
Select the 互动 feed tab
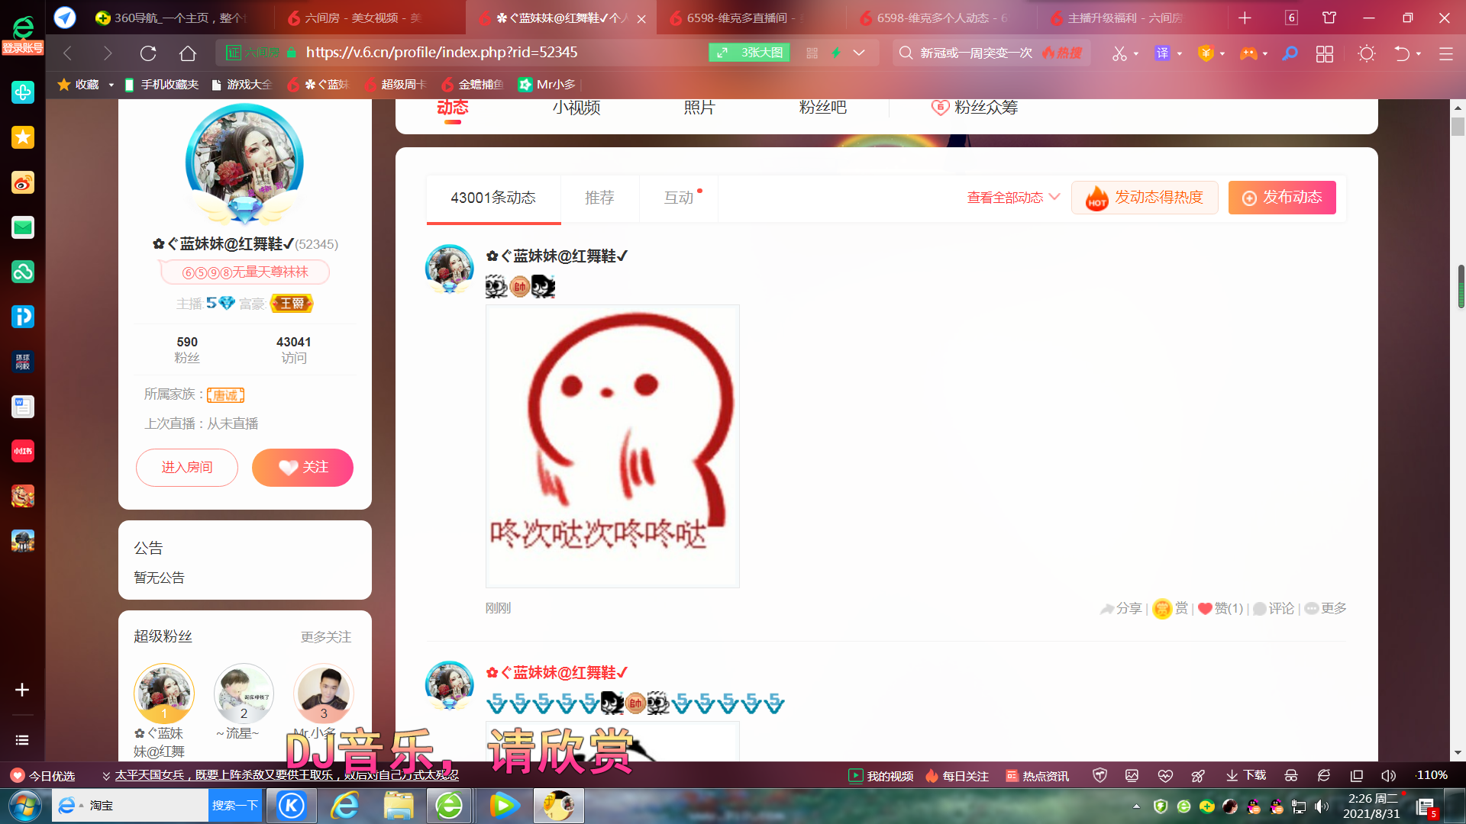point(679,198)
